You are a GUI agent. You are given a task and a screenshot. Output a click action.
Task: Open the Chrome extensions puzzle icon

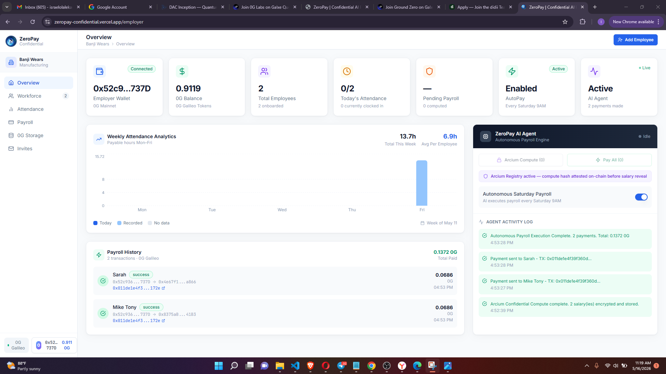pyautogui.click(x=582, y=22)
